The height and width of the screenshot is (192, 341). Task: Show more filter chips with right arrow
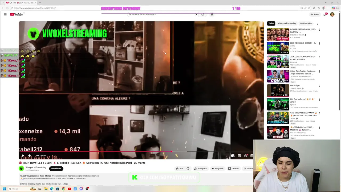pos(317,24)
